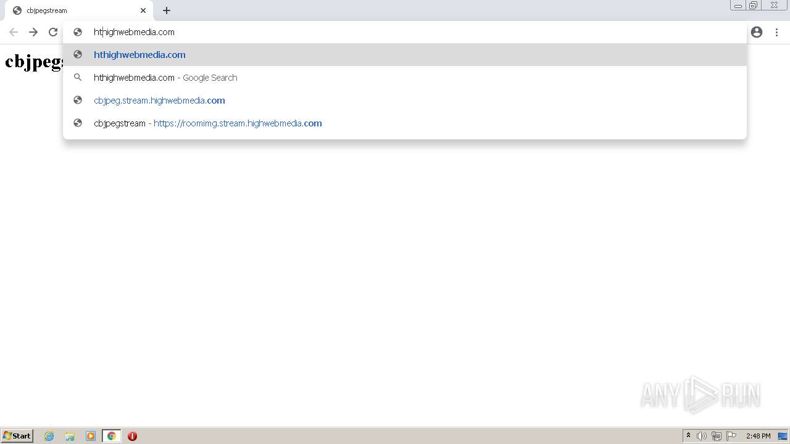This screenshot has height=444, width=790.
Task: Open the Chrome three-dot menu
Action: tap(776, 32)
